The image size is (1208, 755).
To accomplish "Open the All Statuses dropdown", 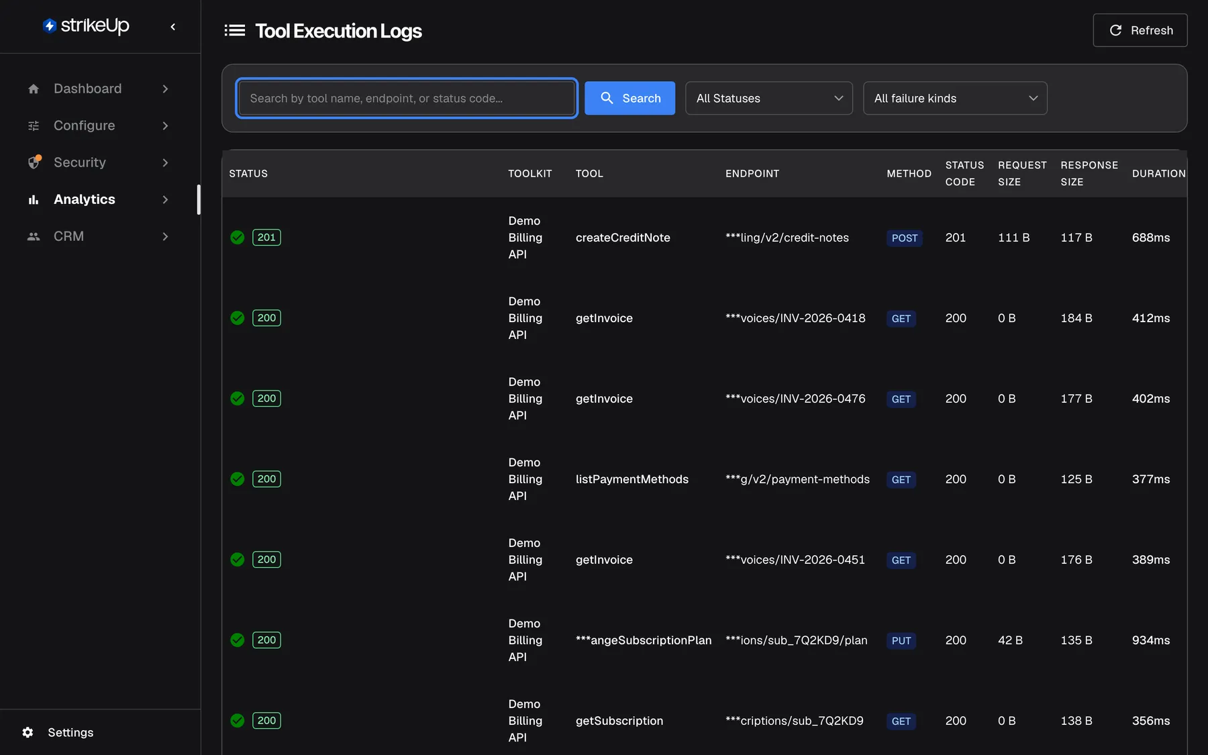I will tap(769, 98).
